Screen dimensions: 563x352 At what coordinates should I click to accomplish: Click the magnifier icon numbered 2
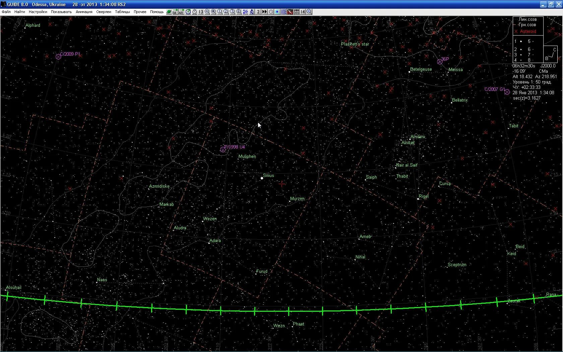(226, 12)
